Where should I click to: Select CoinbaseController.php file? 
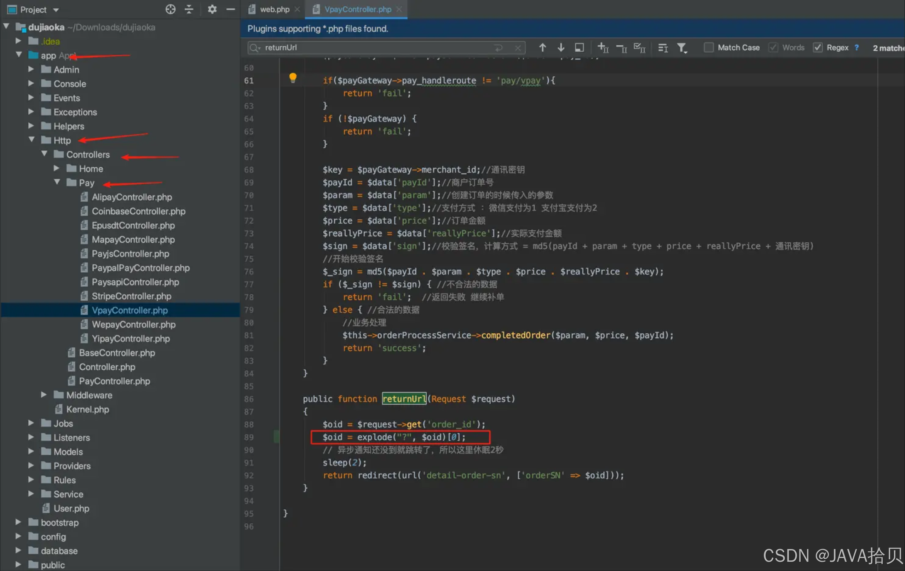[x=138, y=211]
